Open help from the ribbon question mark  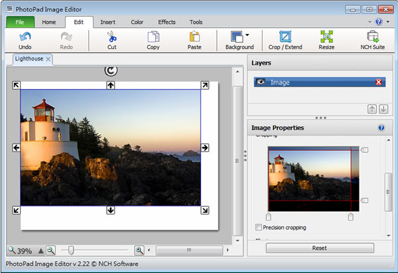(379, 22)
